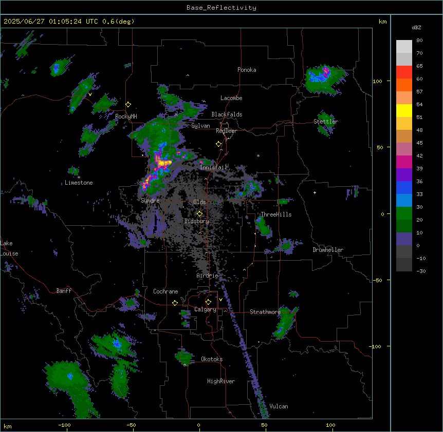Click the Lake Louise label
Screen dimensions: 443x432
point(8,248)
